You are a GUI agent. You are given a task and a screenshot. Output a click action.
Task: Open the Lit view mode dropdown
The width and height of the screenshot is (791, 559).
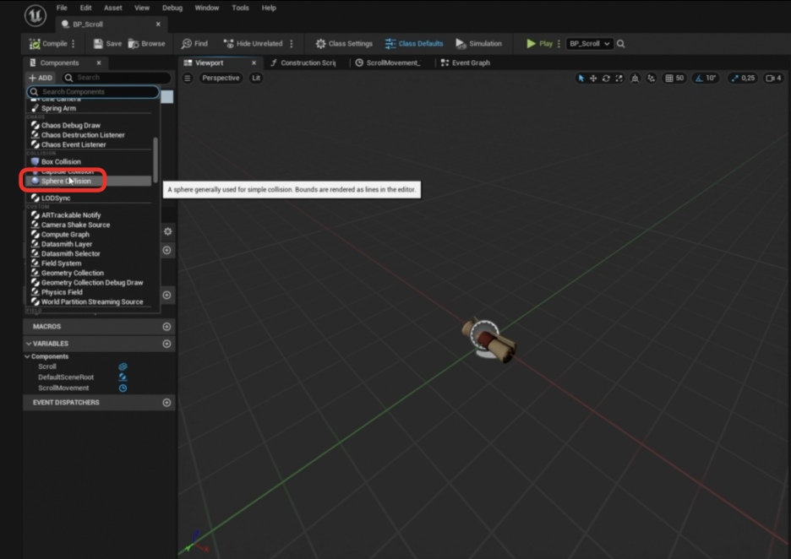256,79
